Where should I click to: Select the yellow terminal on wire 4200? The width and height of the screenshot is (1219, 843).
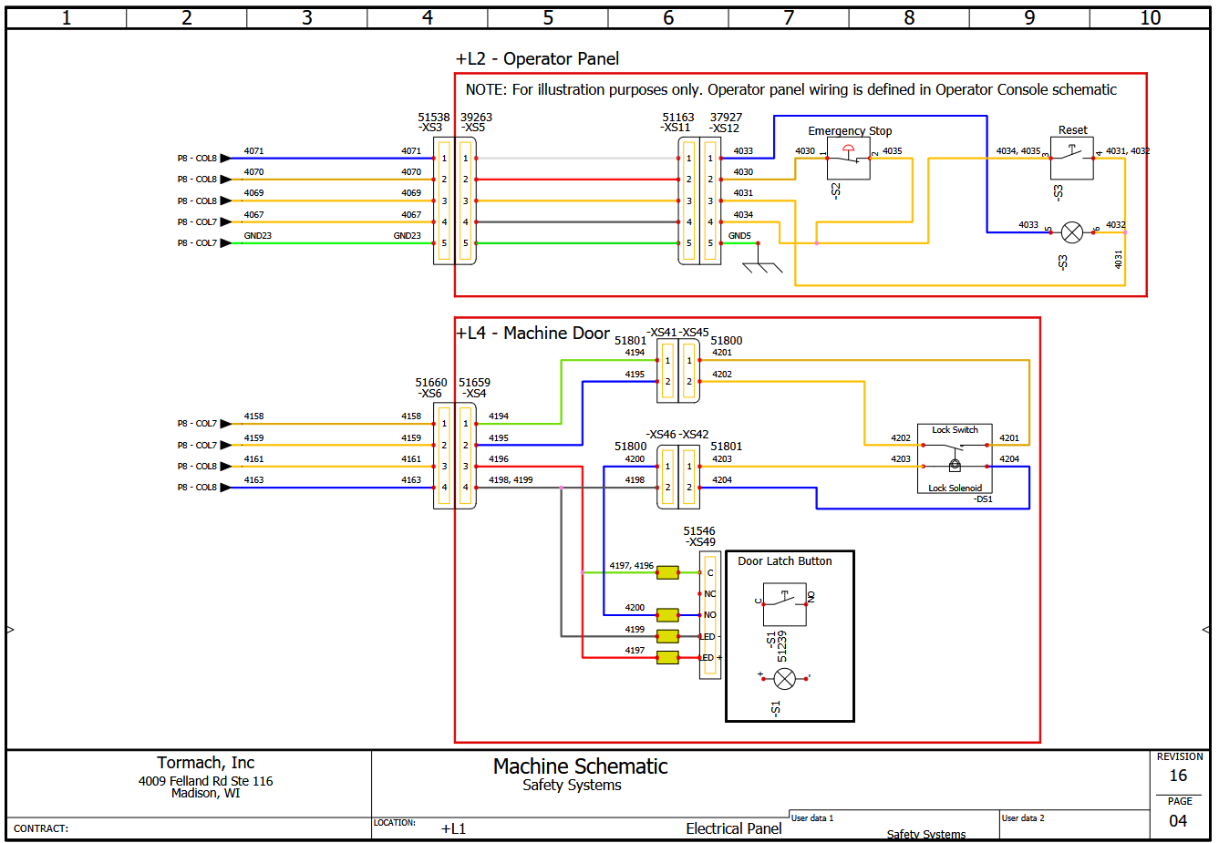point(667,615)
